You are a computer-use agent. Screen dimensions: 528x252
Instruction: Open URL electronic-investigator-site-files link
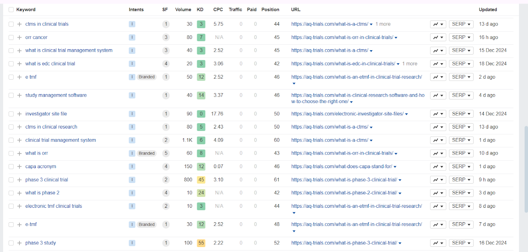click(347, 114)
